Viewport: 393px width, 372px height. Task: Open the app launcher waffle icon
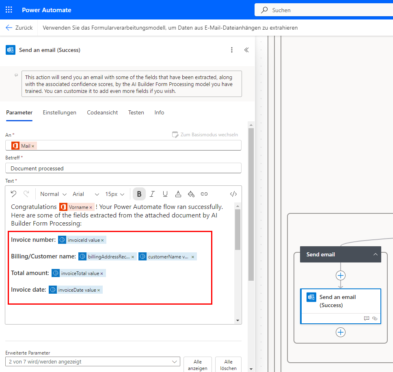tap(9, 10)
